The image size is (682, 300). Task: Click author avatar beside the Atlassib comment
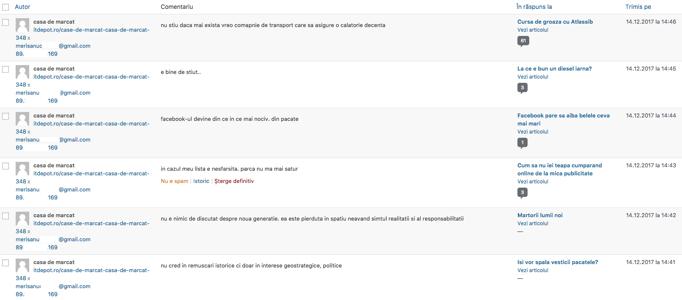[22, 25]
